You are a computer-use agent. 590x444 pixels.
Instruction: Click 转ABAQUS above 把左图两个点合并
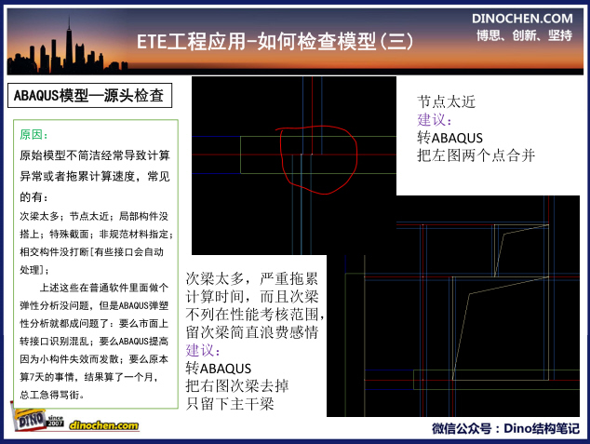449,138
